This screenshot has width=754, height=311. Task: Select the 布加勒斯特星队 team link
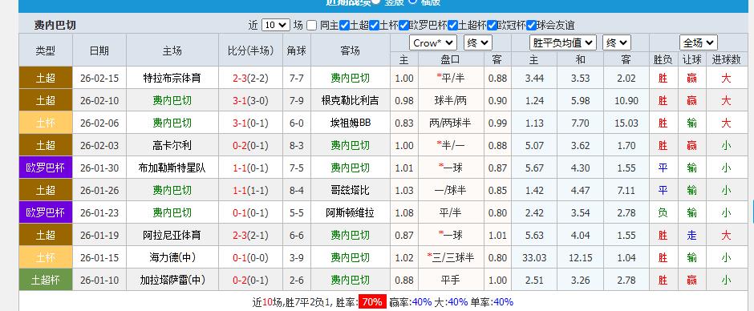click(x=172, y=168)
